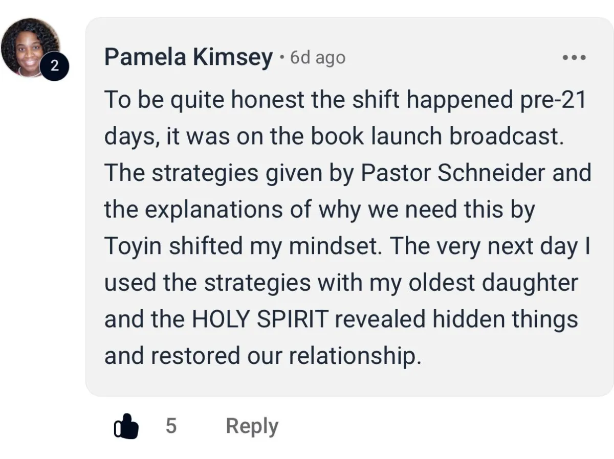Click the name 'Toyin' in the comment

[x=133, y=246]
